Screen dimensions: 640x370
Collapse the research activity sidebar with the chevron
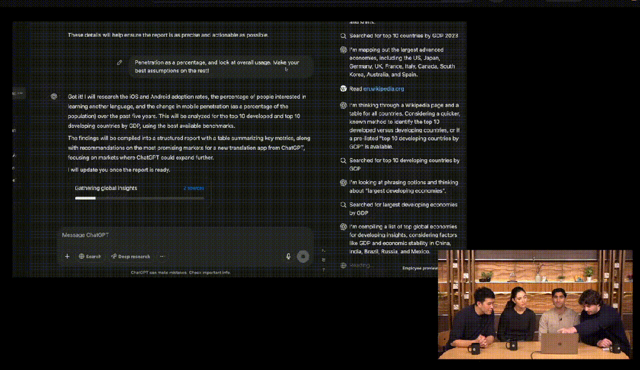pyautogui.click(x=322, y=250)
